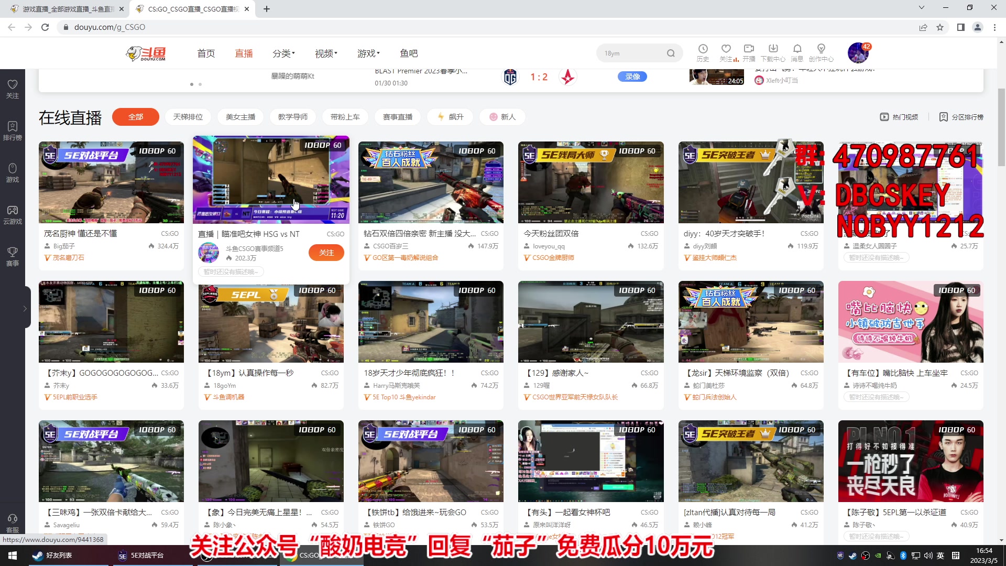
Task: Click the address bar URL
Action: point(110,27)
